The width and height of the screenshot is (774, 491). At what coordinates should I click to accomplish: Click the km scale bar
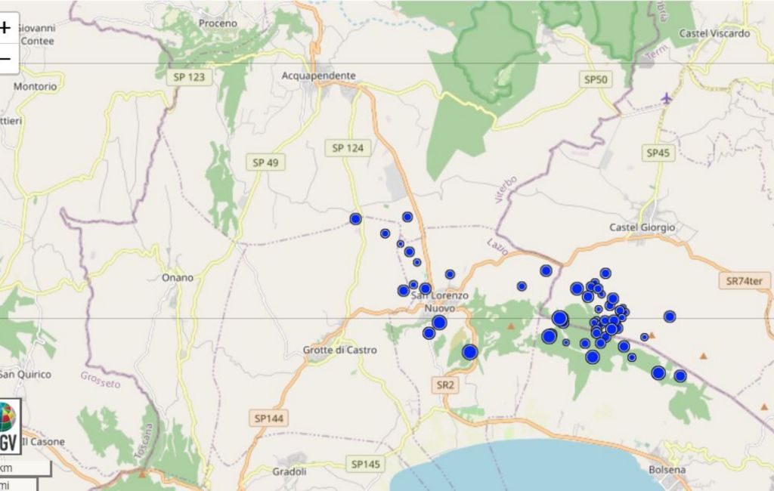pos(23,468)
